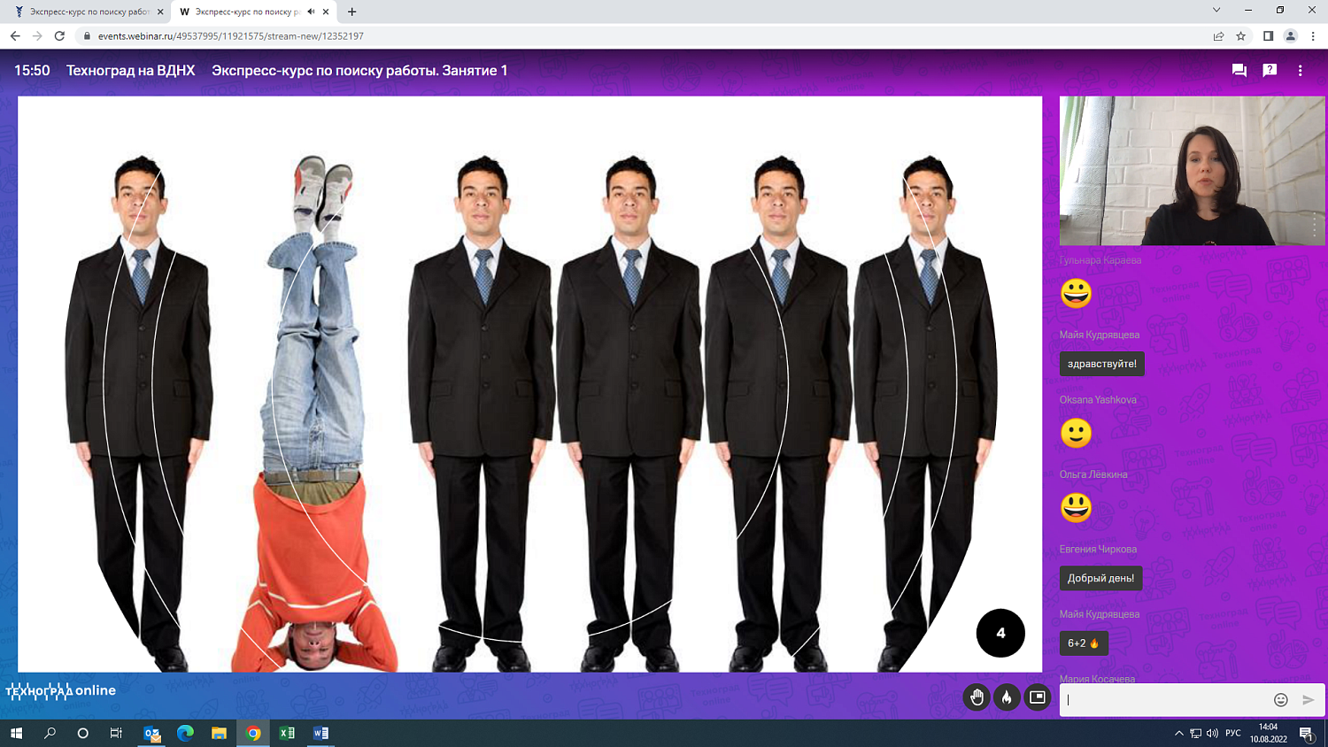Show hidden system tray icons
Screen dimensions: 1328x747
click(x=1178, y=733)
